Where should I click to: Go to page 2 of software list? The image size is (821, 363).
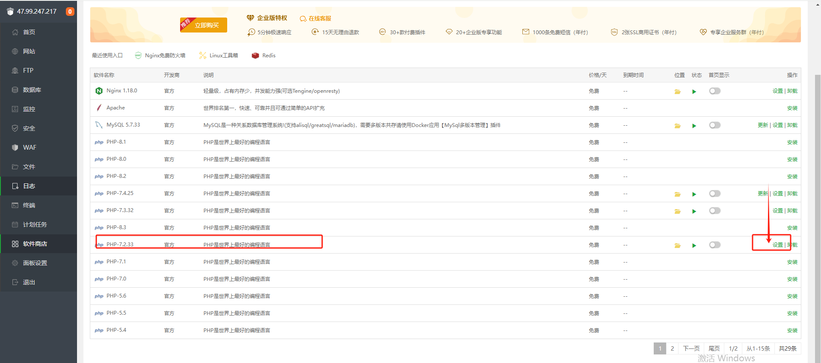click(672, 348)
